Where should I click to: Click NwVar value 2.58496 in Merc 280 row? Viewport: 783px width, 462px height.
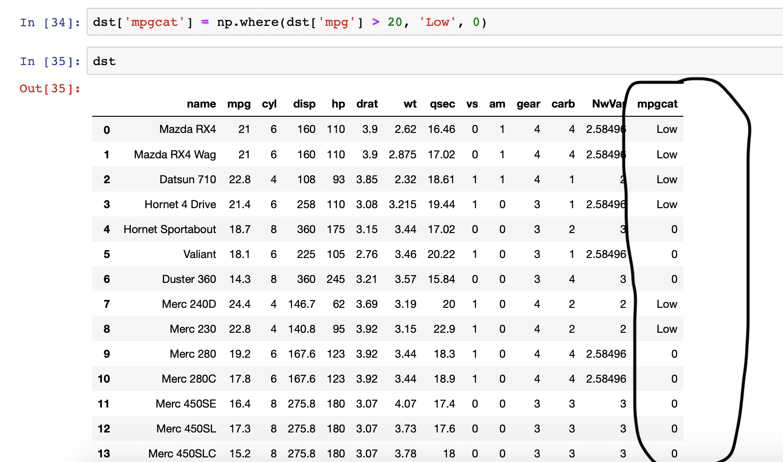tap(606, 354)
